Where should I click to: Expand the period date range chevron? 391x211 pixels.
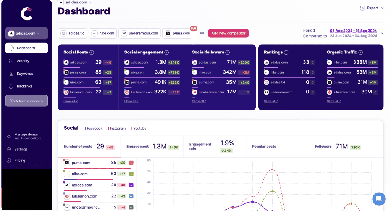coord(382,33)
